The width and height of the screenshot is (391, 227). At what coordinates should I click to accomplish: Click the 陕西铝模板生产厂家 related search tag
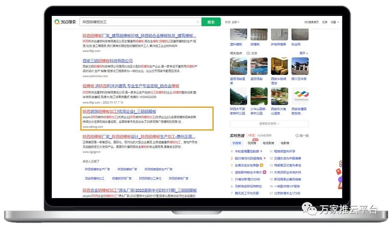pos(97,169)
